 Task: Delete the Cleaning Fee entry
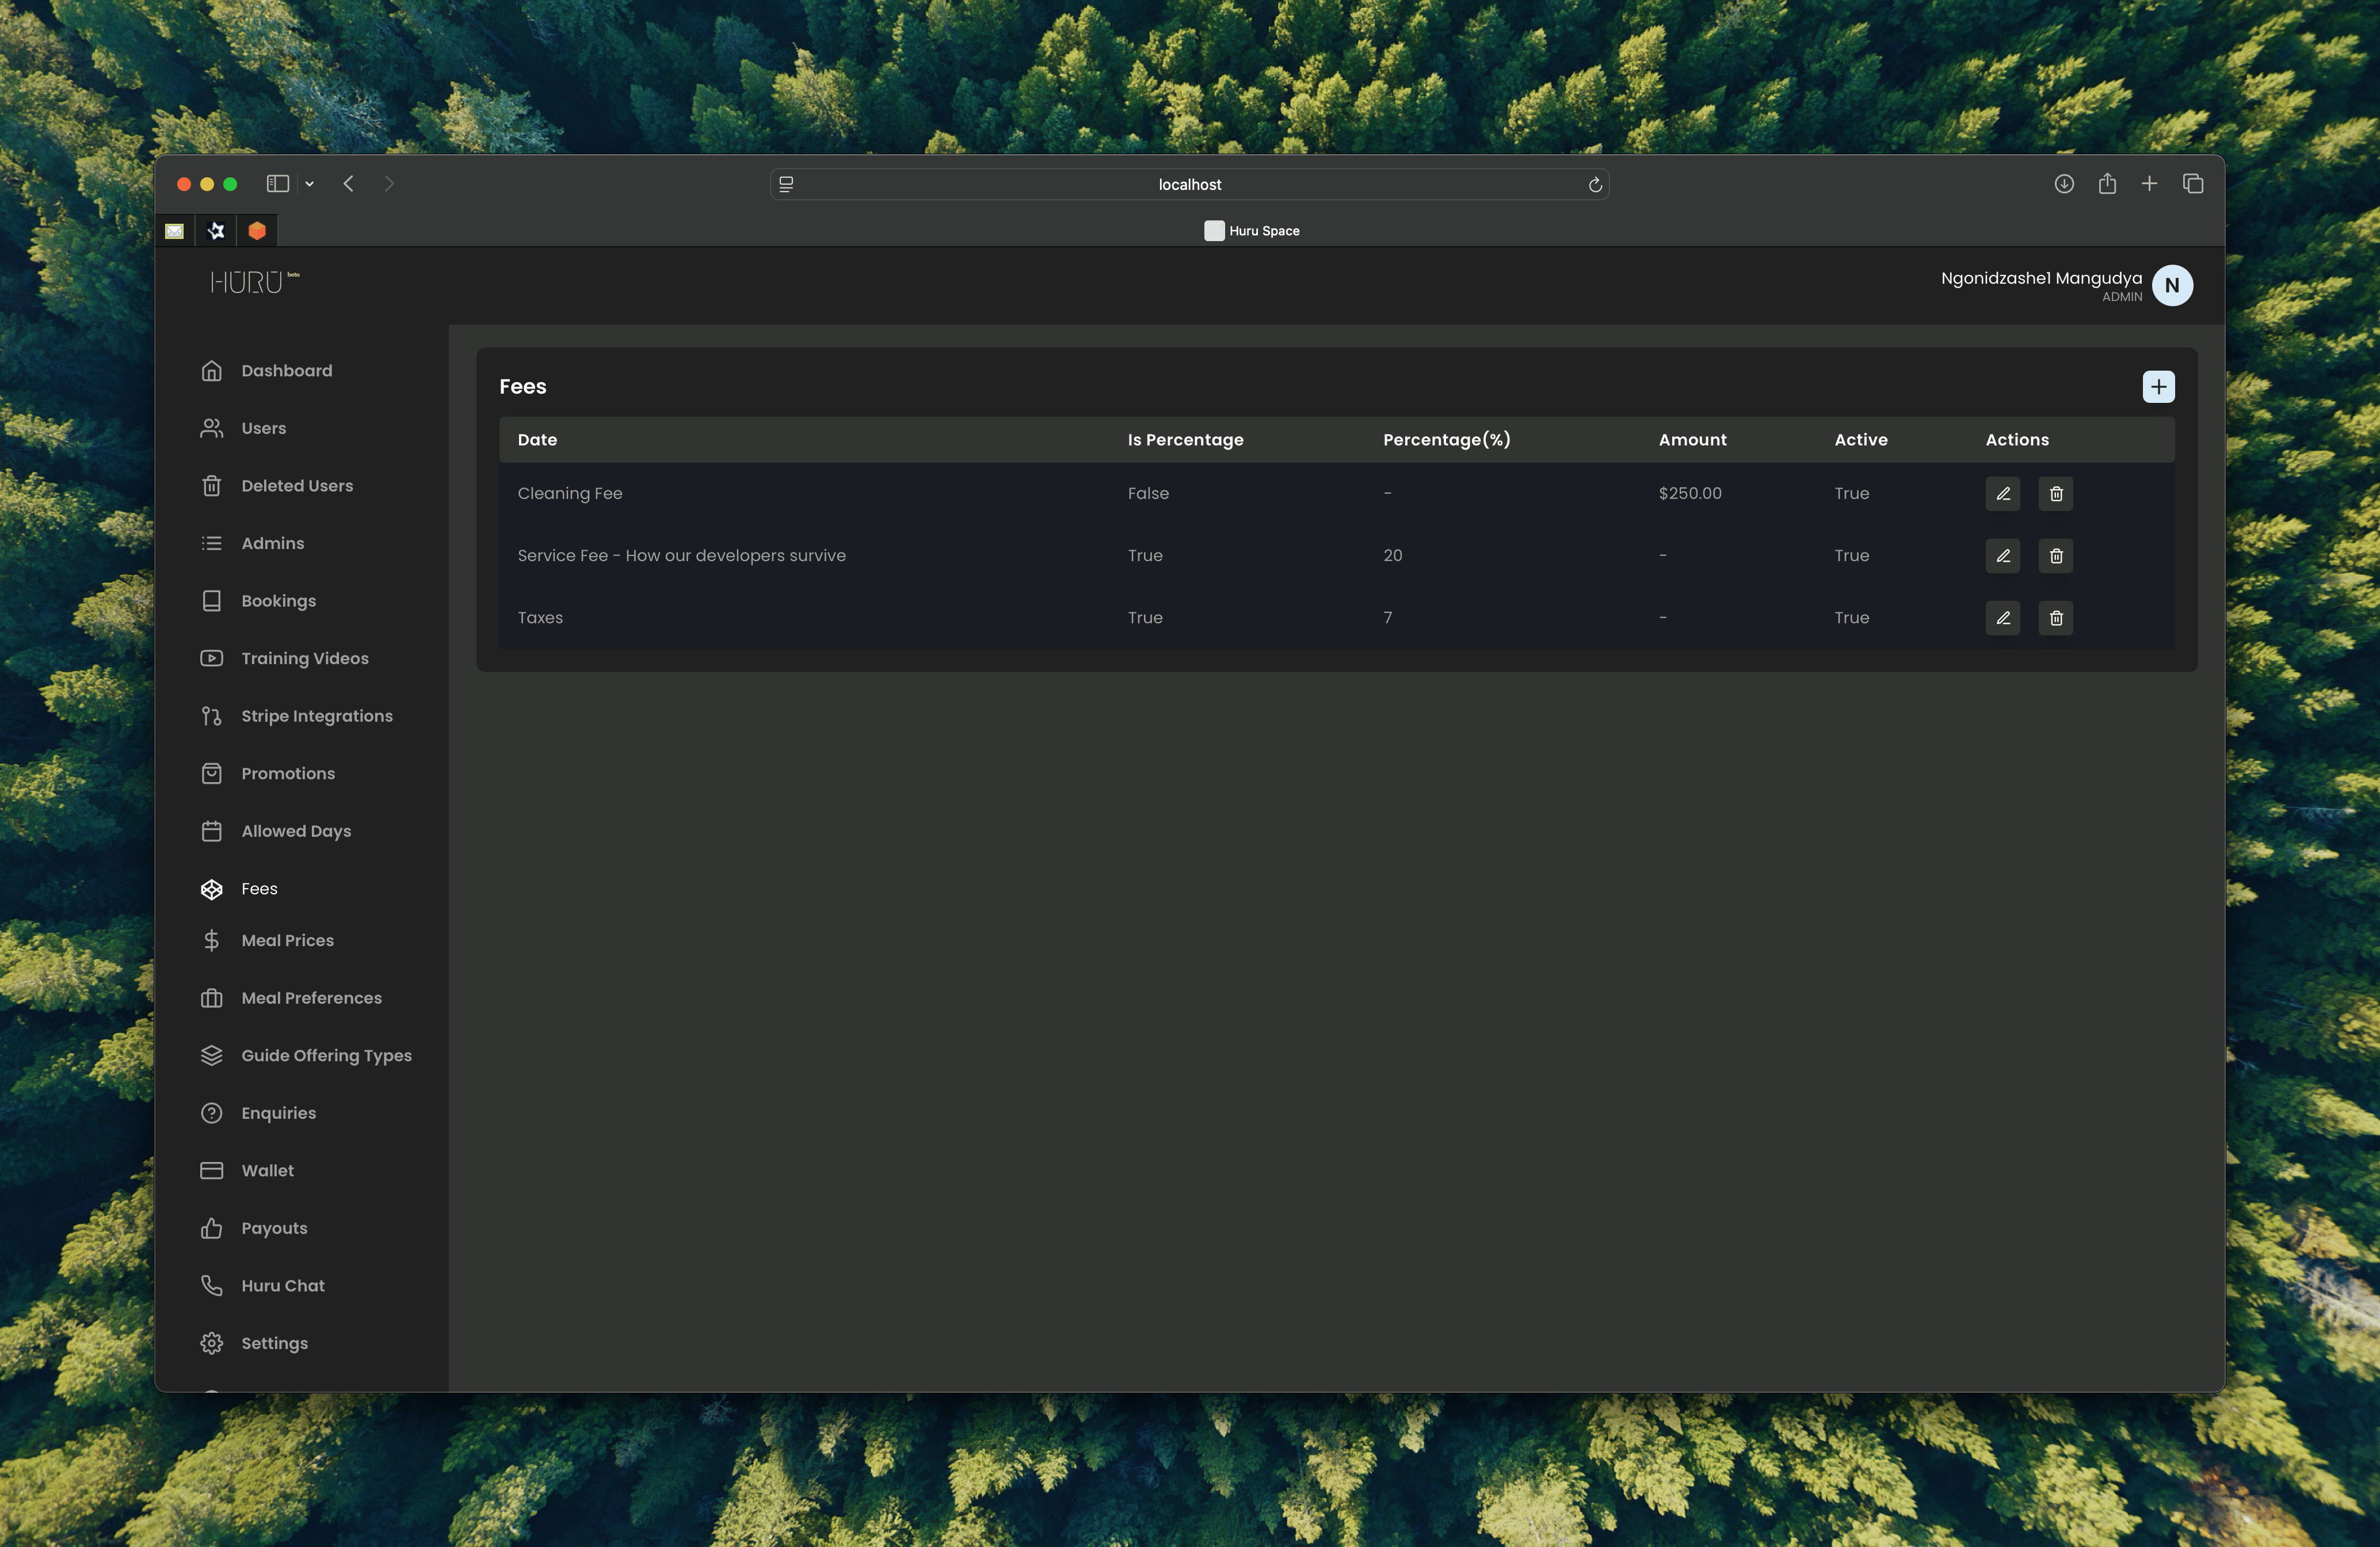2056,493
